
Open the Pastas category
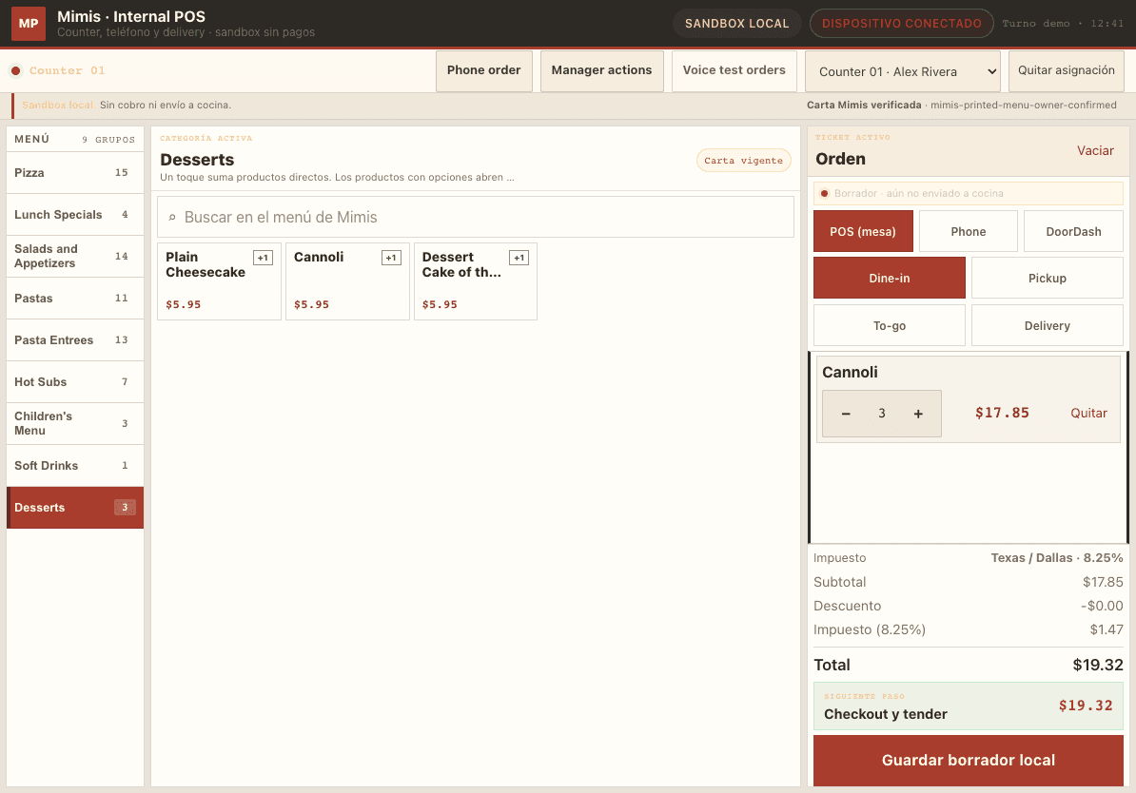[x=74, y=298]
